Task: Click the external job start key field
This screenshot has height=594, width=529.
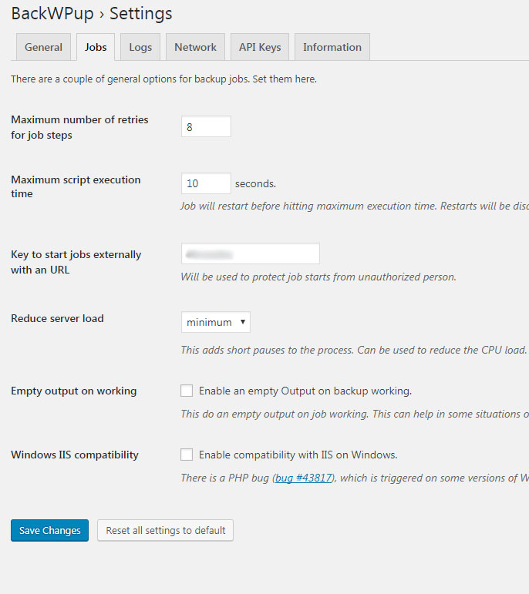Action: (x=251, y=253)
